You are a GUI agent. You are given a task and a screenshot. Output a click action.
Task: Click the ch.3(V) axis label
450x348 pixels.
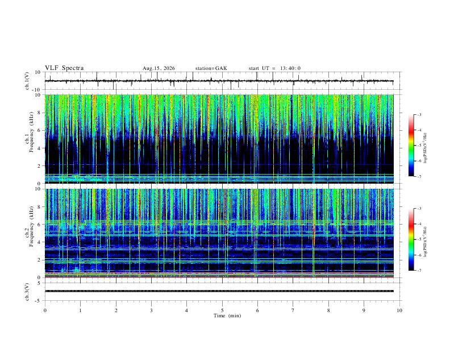[27, 292]
